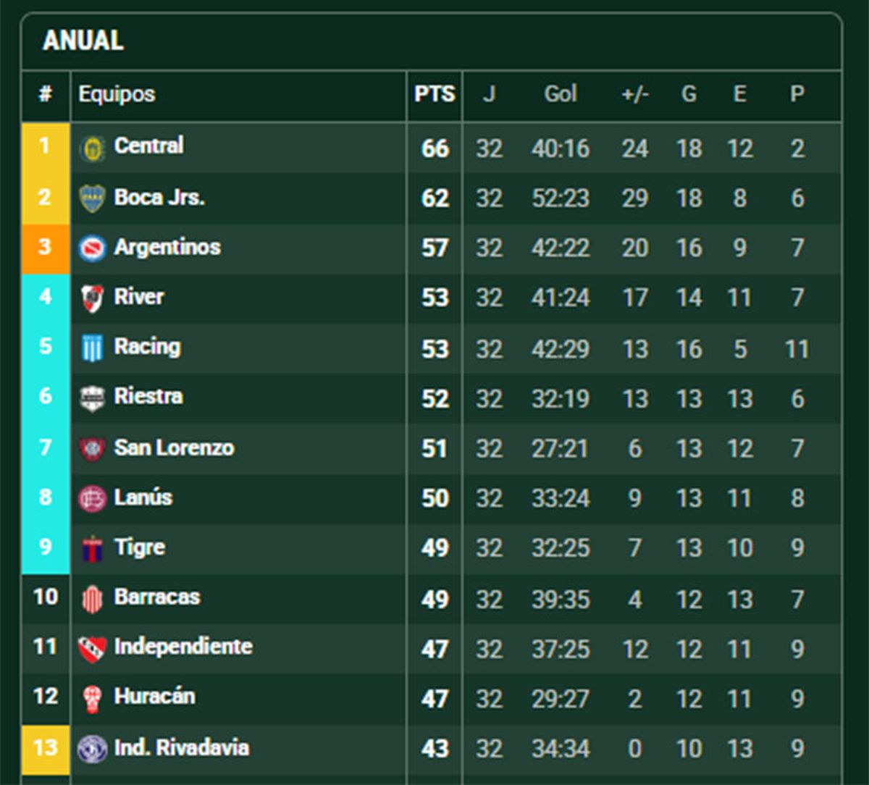Image resolution: width=869 pixels, height=785 pixels.
Task: Open the Ind. Rivadavia team link
Action: pos(181,747)
